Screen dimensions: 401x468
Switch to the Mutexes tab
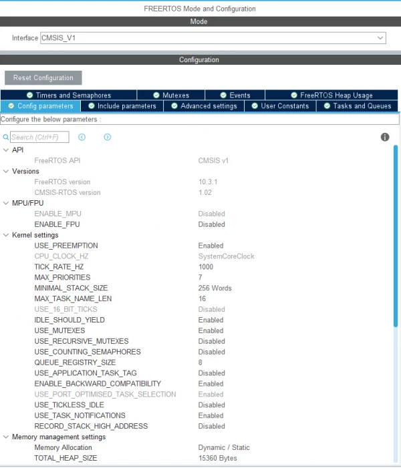(x=171, y=95)
